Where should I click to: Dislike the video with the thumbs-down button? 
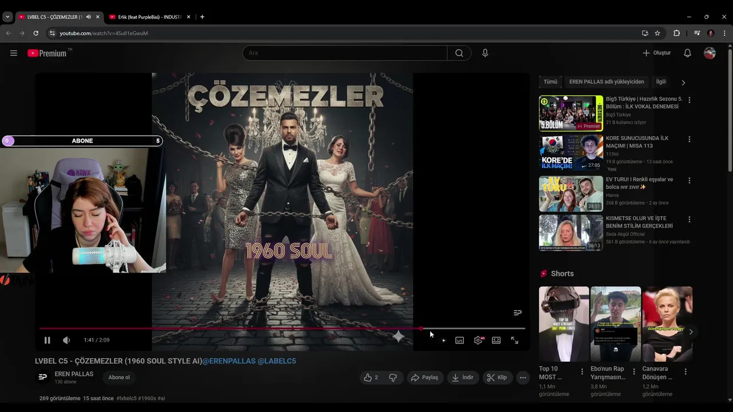point(393,378)
